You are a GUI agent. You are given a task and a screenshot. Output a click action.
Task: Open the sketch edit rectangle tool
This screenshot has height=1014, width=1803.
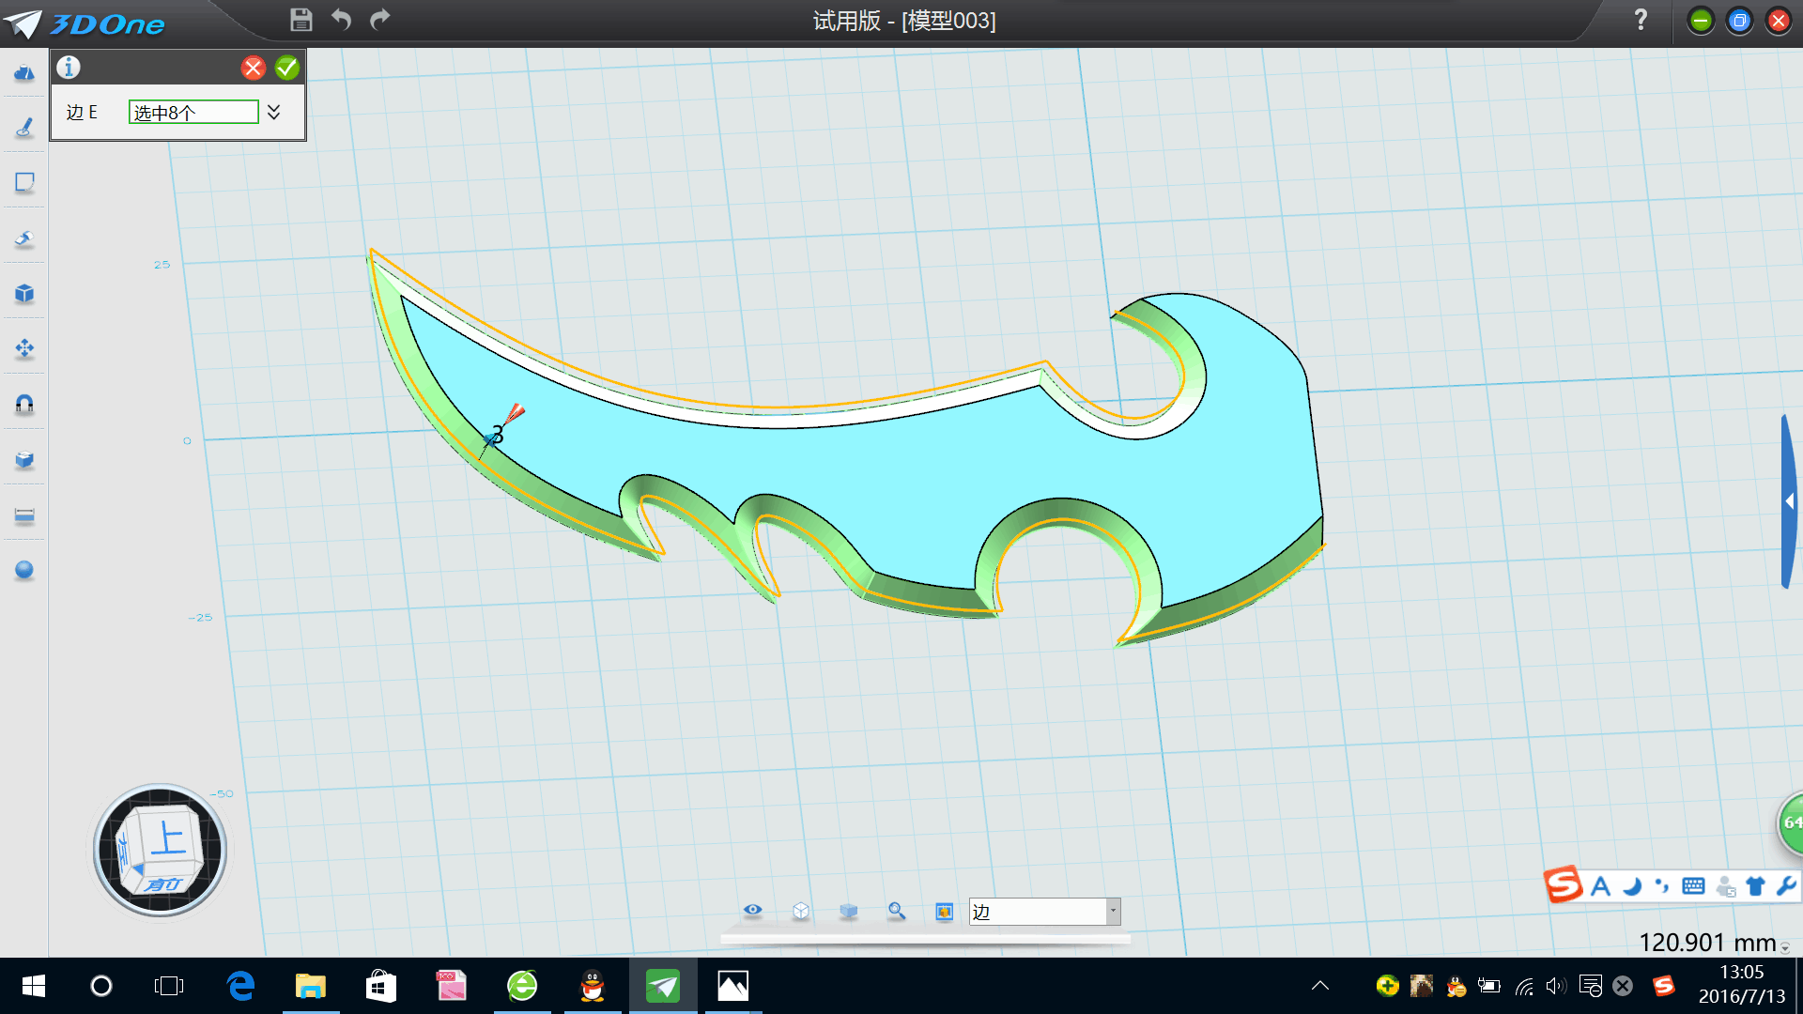[x=24, y=183]
